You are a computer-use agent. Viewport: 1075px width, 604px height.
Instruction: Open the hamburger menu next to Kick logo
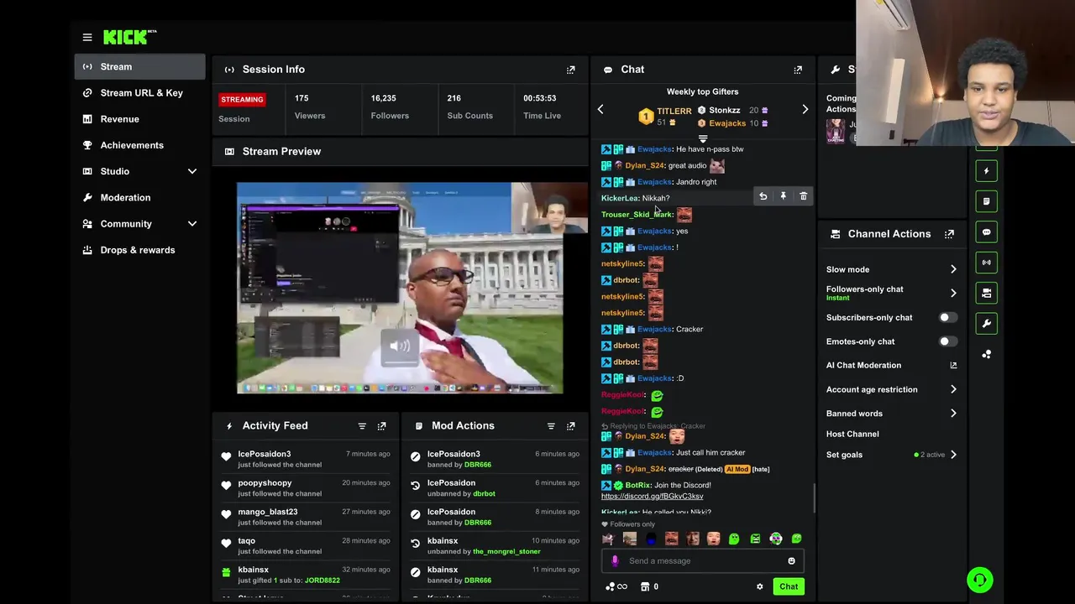[x=87, y=37]
